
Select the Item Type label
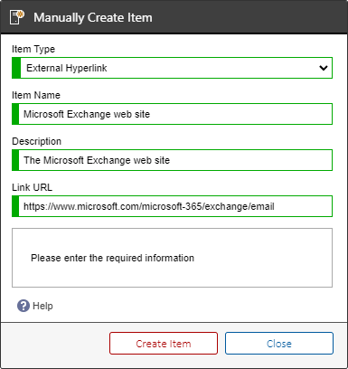33,49
